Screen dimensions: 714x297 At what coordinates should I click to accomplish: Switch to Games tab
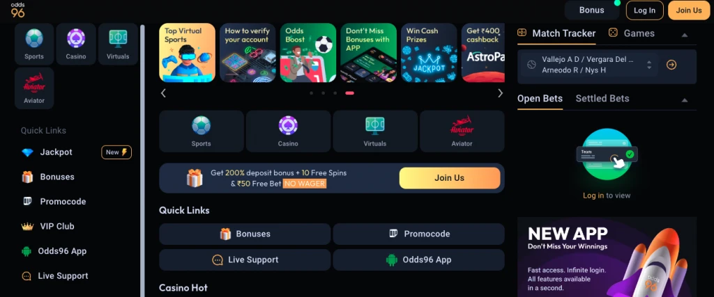(x=632, y=33)
